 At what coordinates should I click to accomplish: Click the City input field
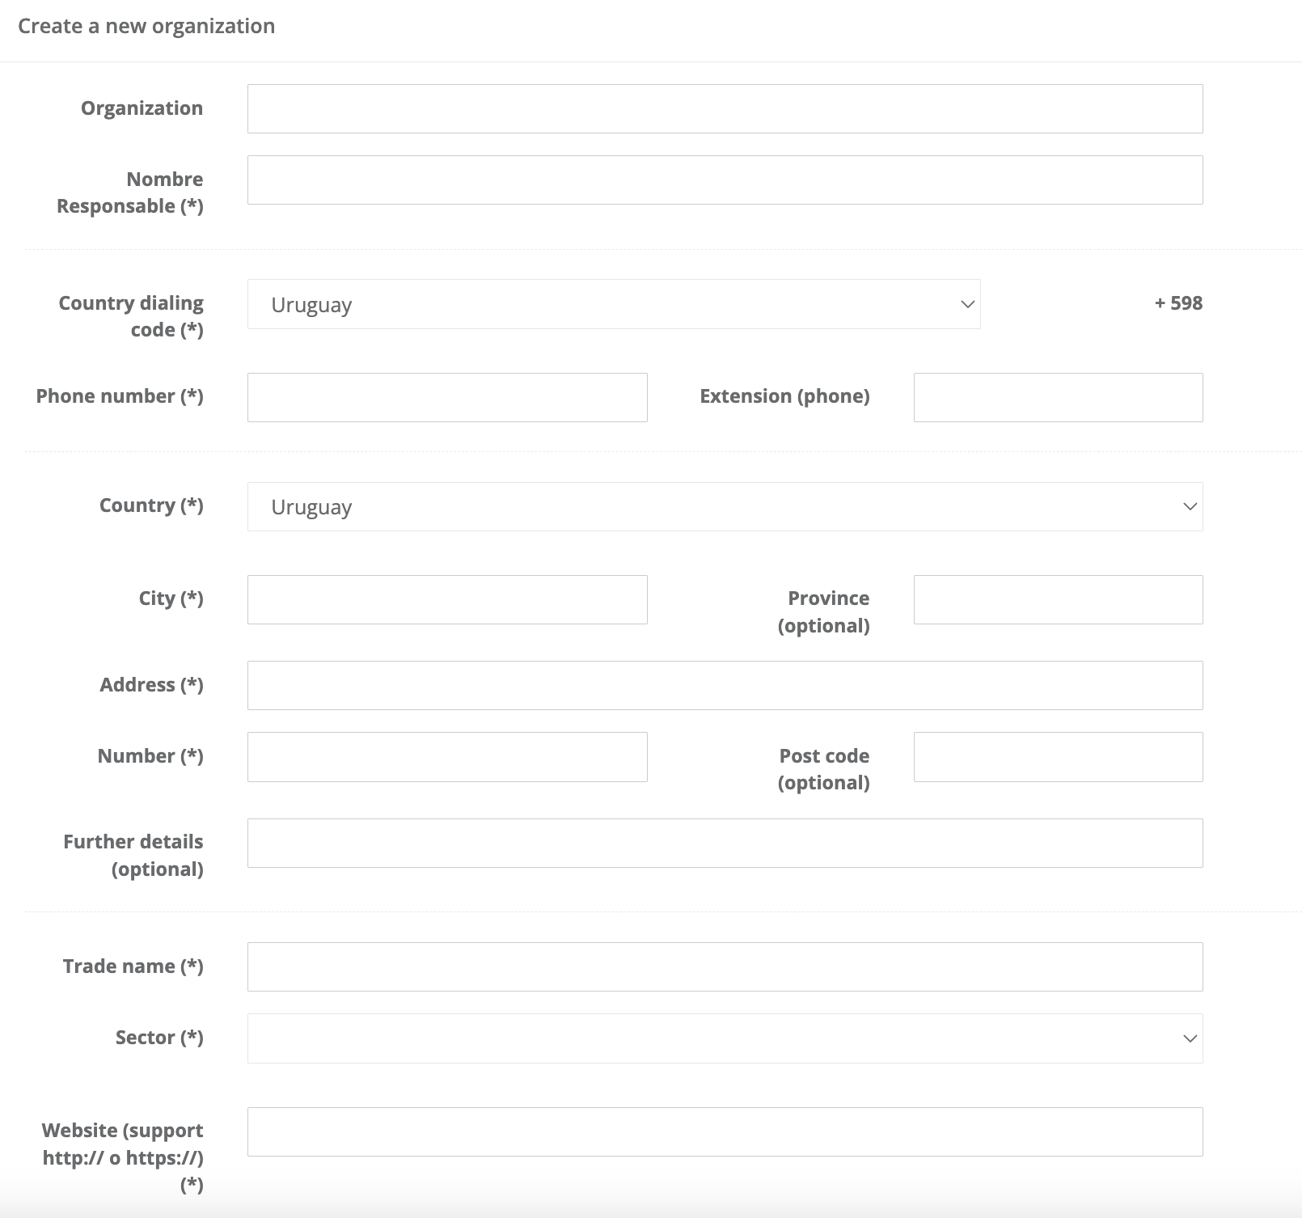(447, 599)
